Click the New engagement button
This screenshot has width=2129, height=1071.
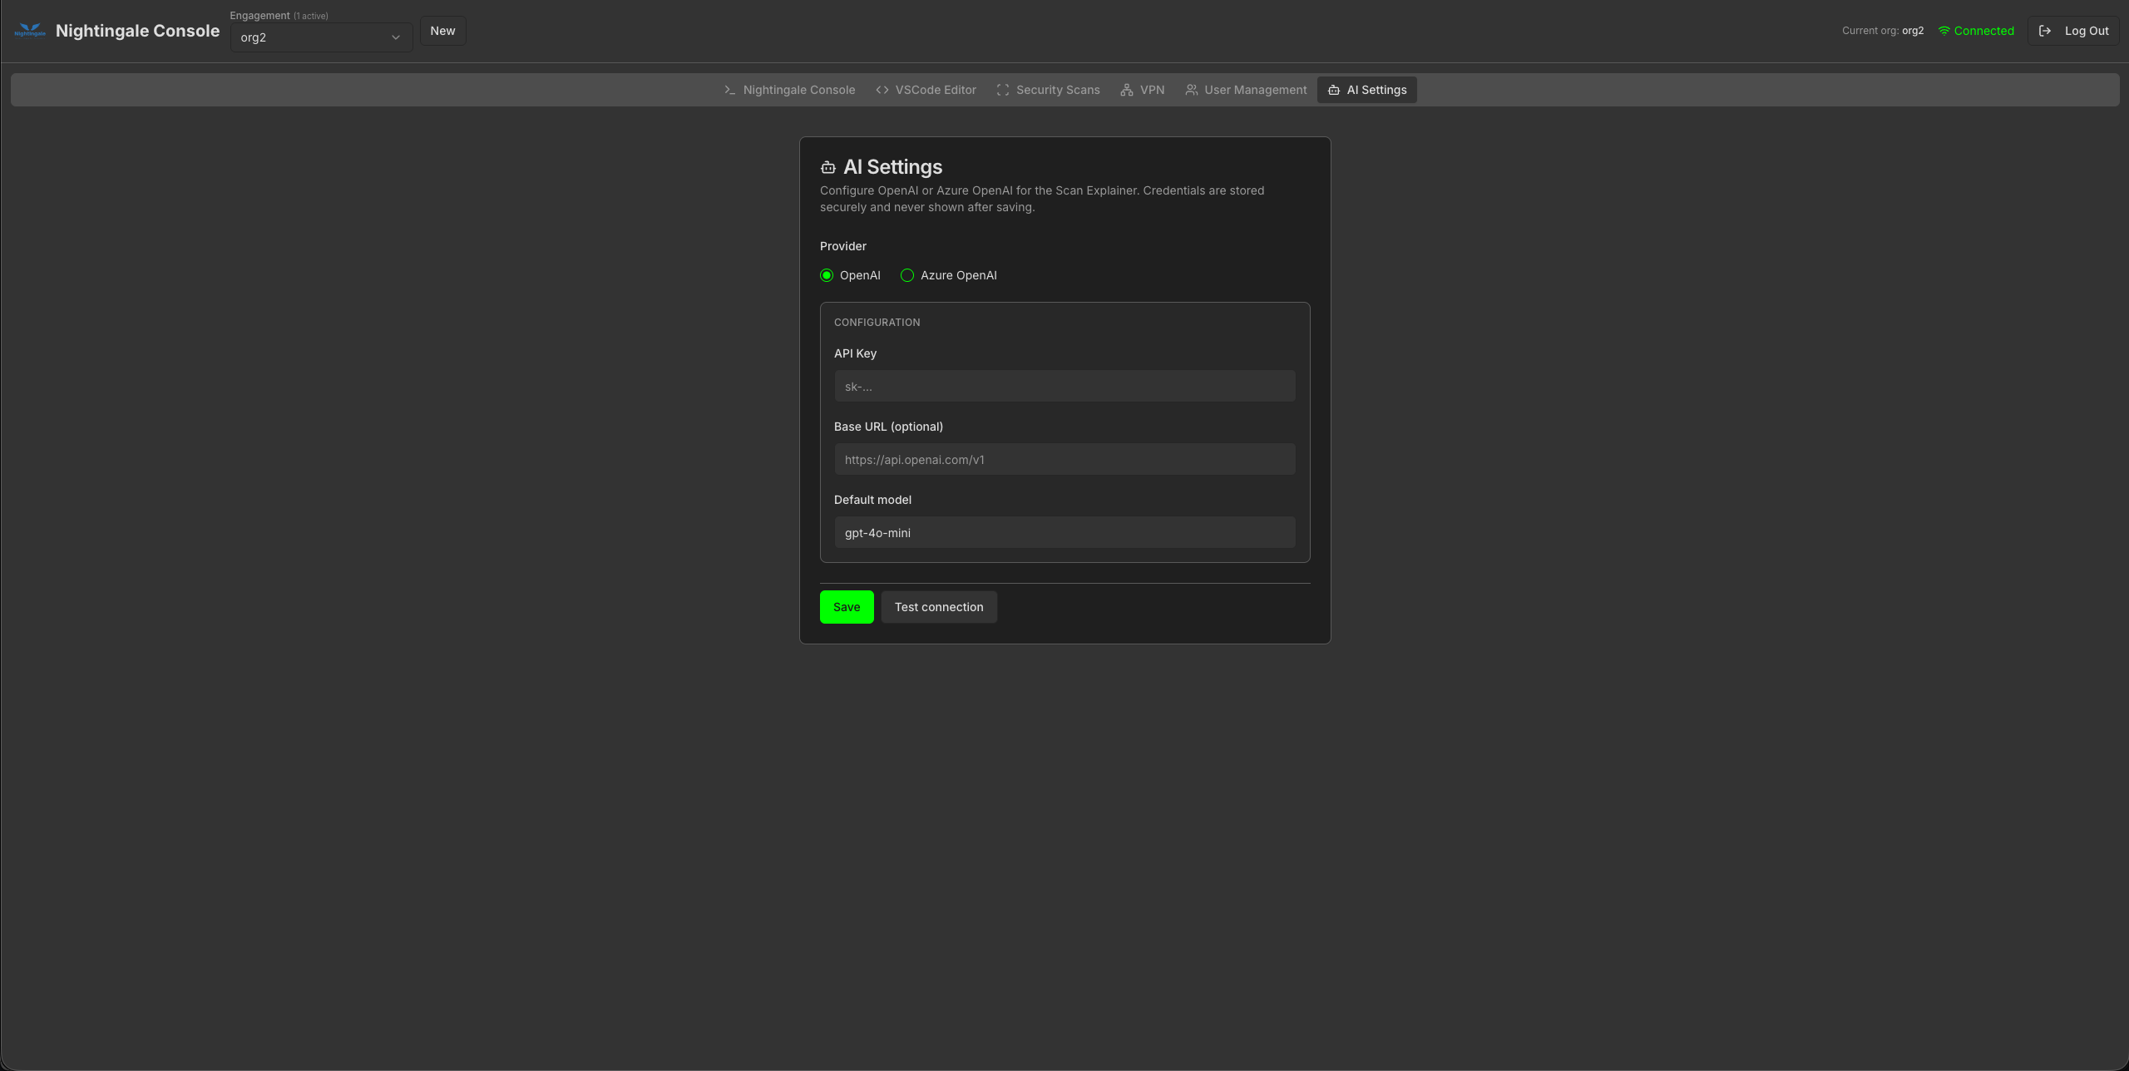tap(442, 31)
